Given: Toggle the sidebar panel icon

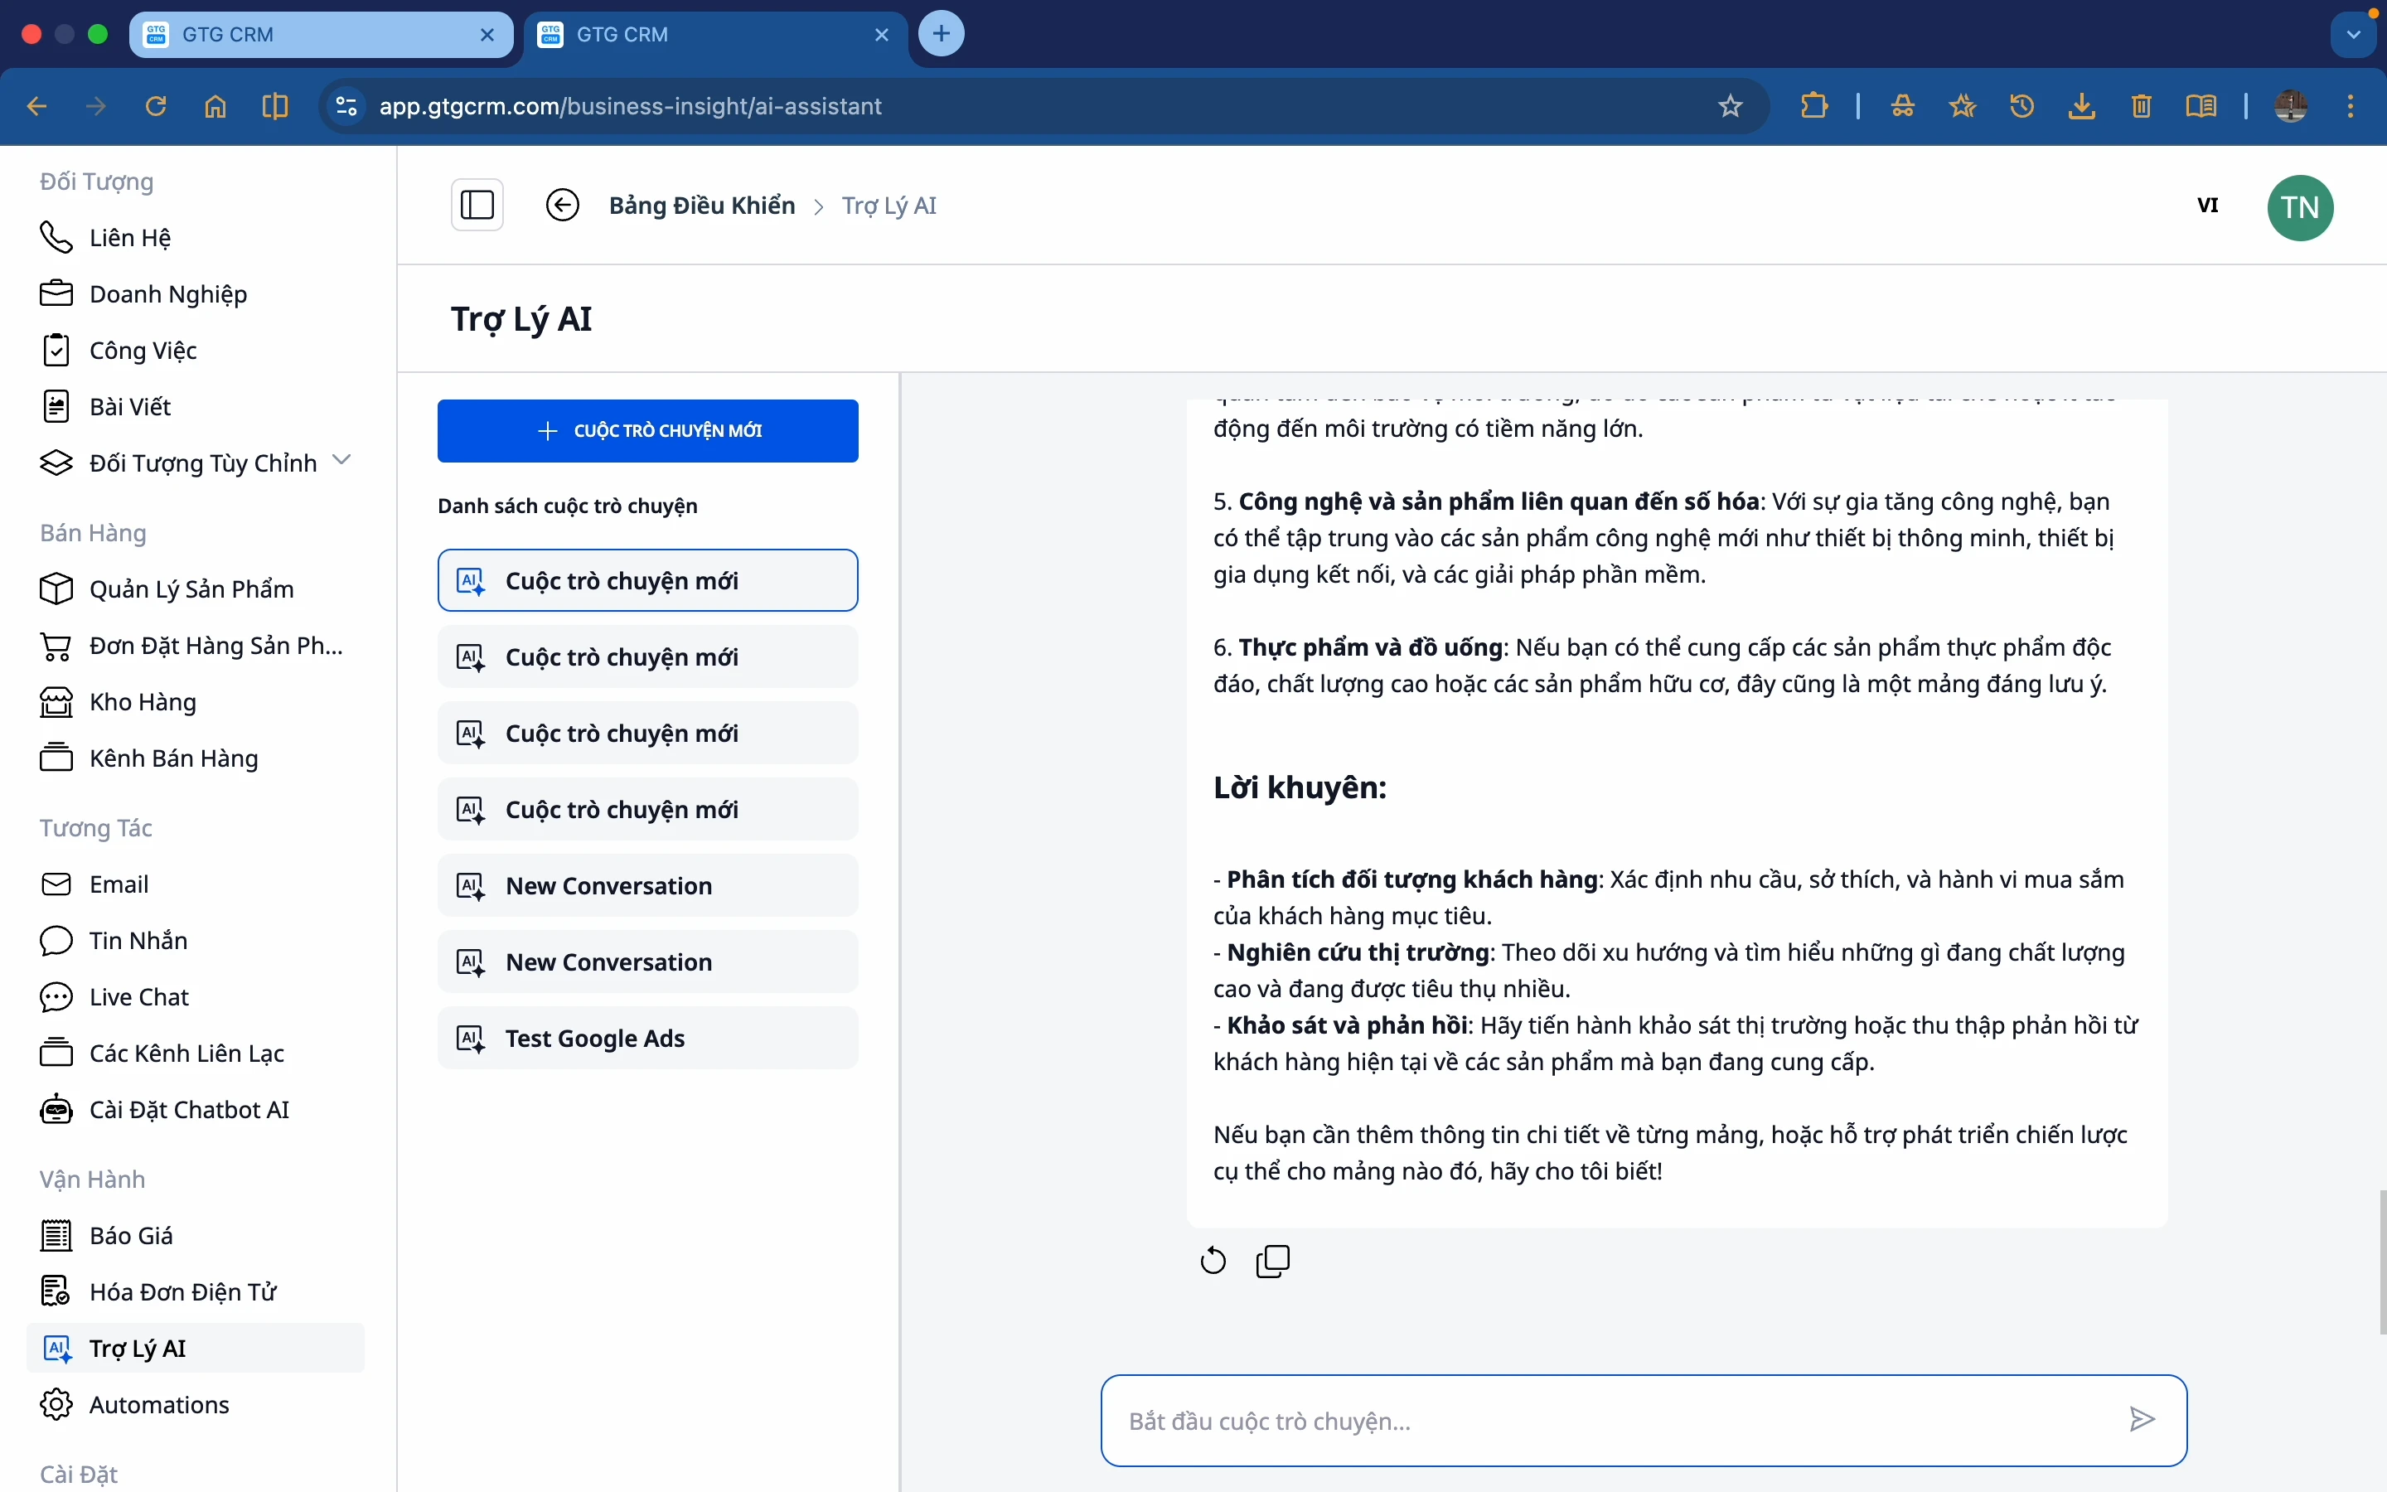Looking at the screenshot, I should [x=477, y=206].
